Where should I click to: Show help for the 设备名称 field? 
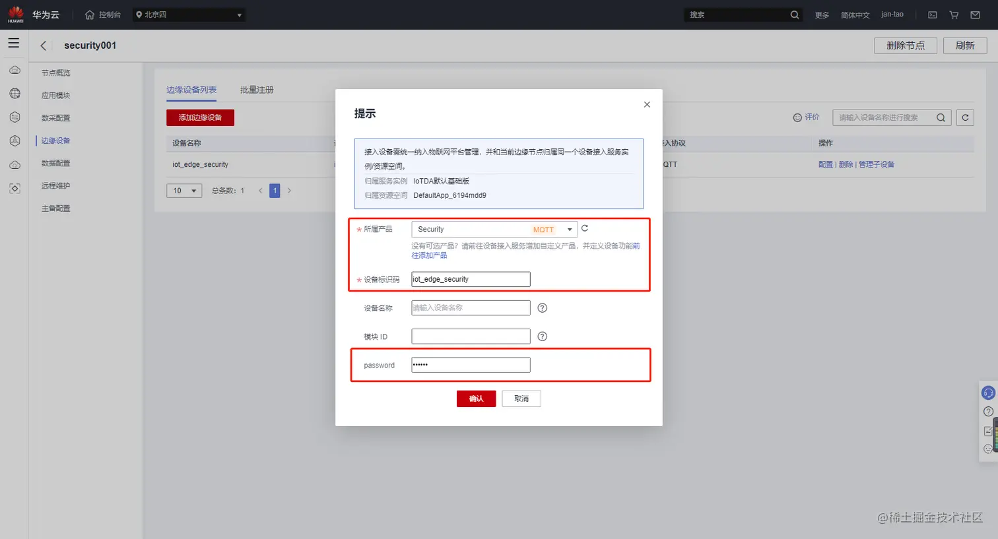pos(543,307)
